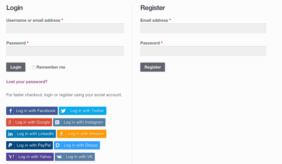Viewport: 282px width, 164px height.
Task: Click the Instagram camera icon
Action: (57, 122)
